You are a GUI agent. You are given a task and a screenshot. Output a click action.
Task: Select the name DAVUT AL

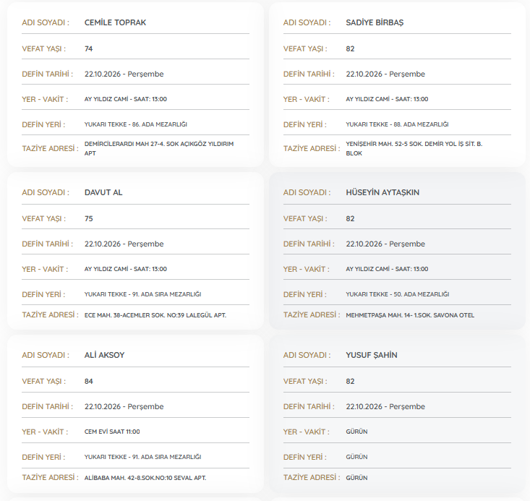click(x=103, y=193)
